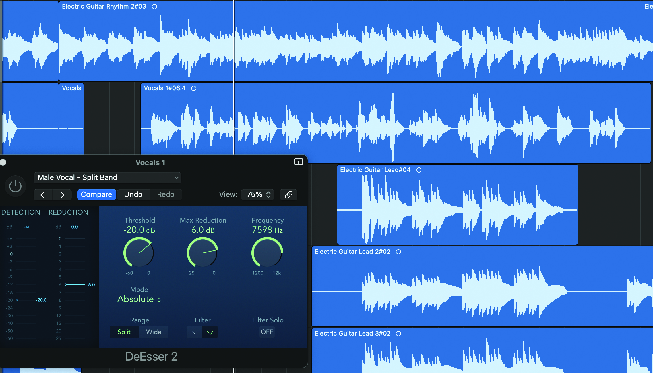Select Wide range mode
The height and width of the screenshot is (373, 653).
tap(154, 332)
